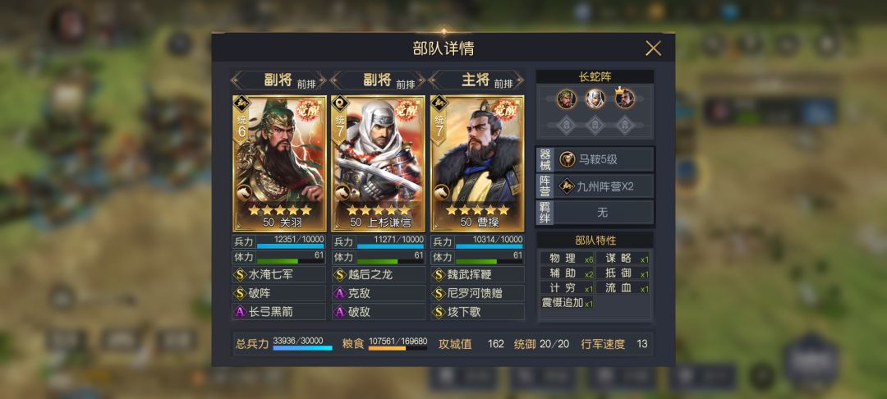The image size is (887, 399).
Task: Tap A-rank icon beside 长弓黑箭
Action: (x=240, y=312)
